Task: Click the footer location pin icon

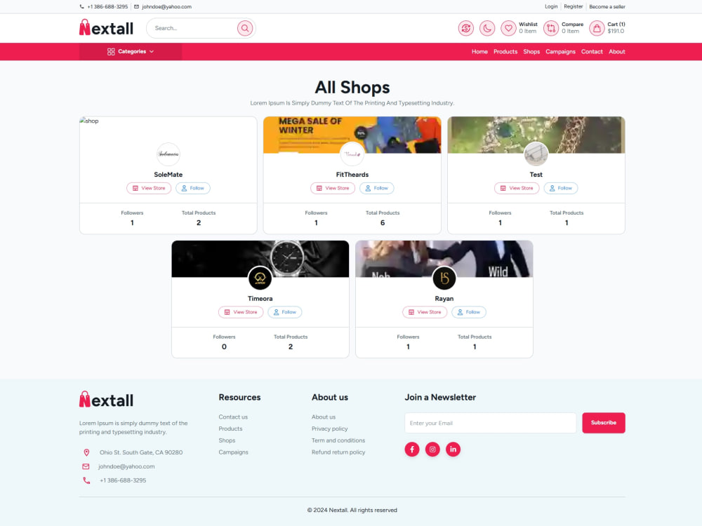Action: (x=86, y=452)
